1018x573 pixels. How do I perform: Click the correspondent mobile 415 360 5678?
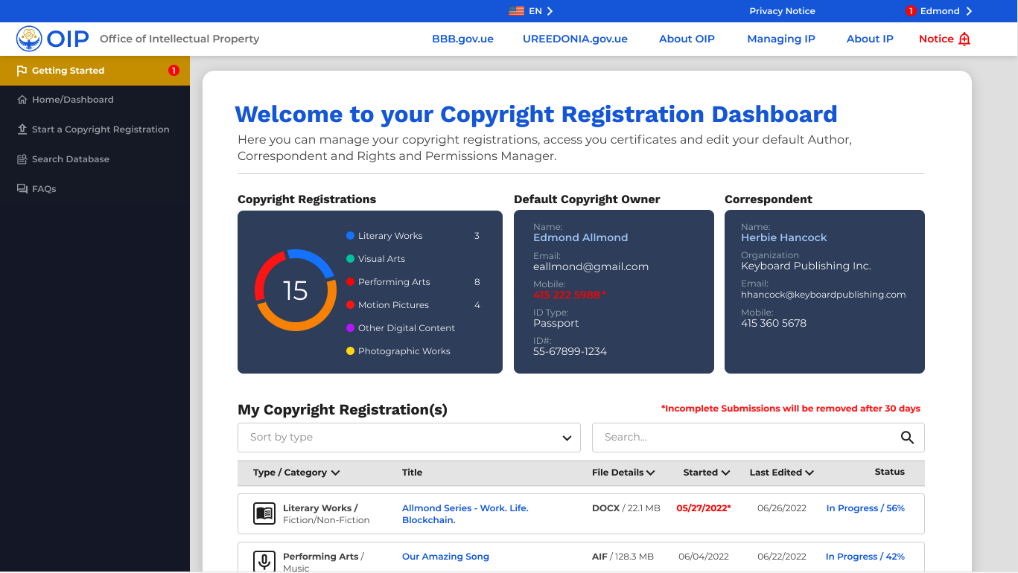[x=774, y=323]
